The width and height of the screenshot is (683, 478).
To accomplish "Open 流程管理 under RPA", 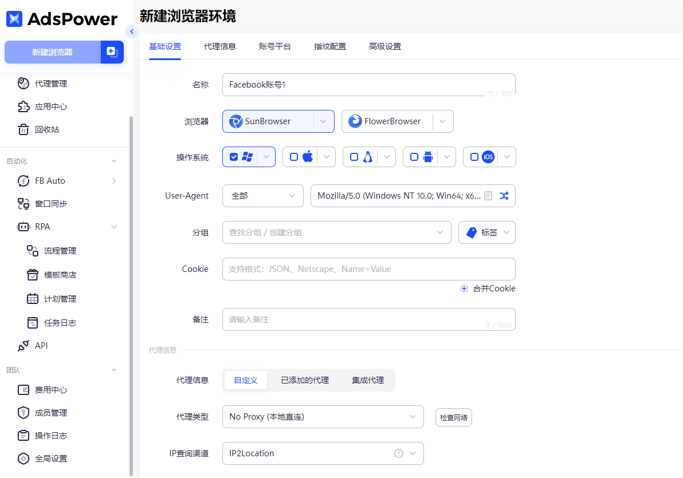I will (52, 251).
